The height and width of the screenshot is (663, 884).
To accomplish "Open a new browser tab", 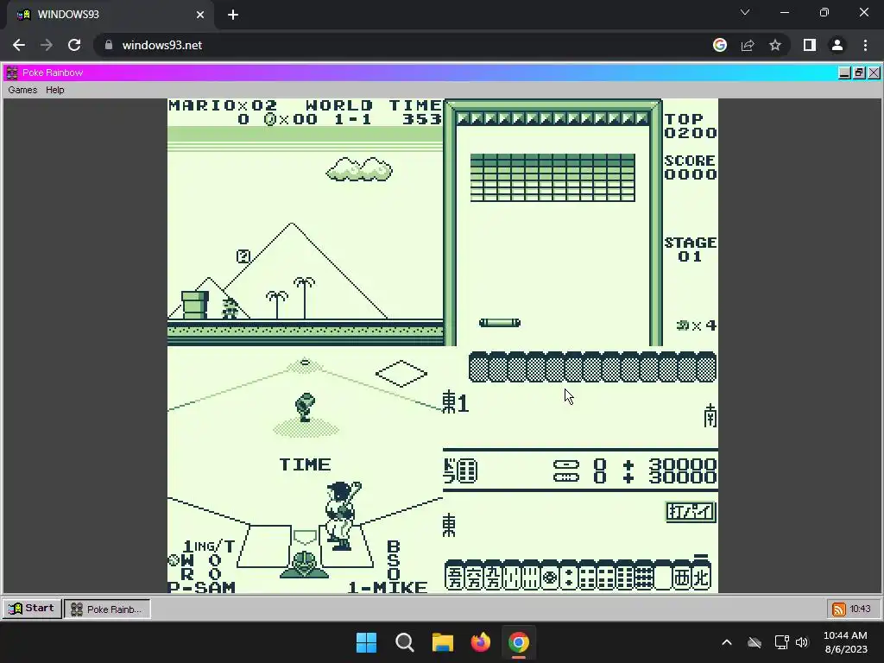I will tap(233, 15).
